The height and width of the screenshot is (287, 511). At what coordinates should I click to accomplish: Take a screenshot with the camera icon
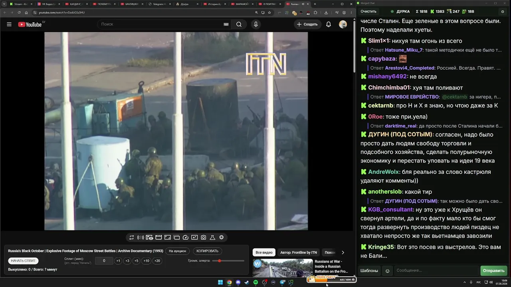click(x=204, y=238)
